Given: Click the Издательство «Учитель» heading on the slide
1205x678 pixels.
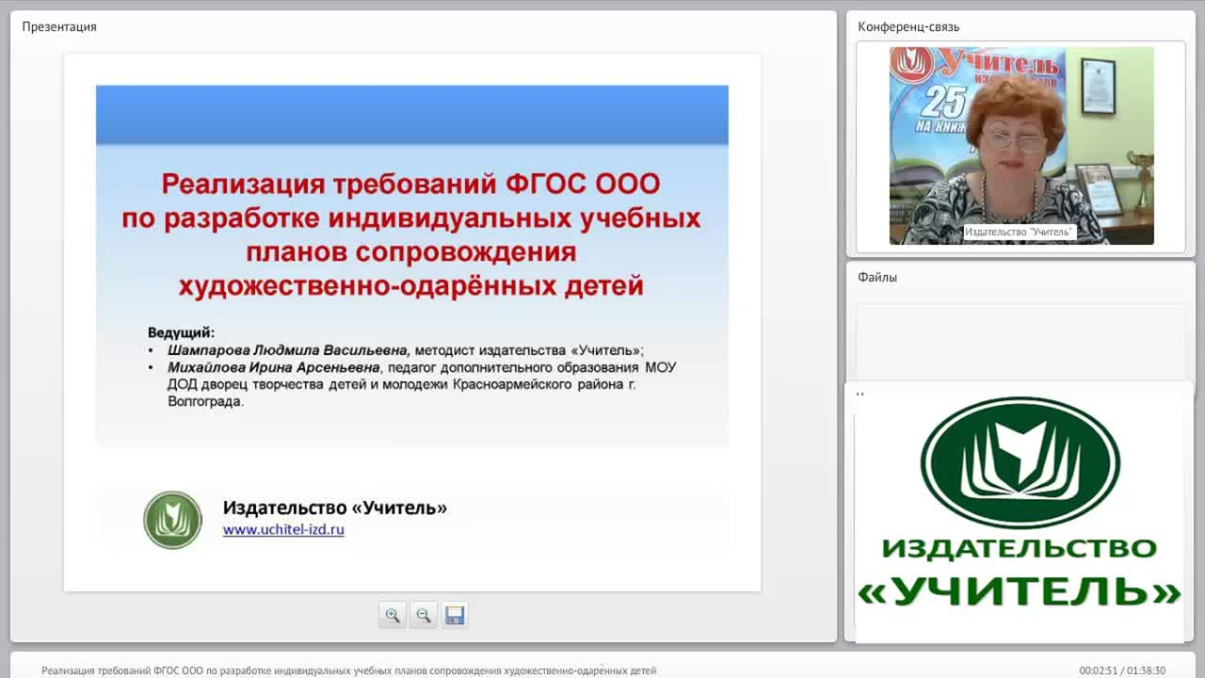Looking at the screenshot, I should 335,508.
